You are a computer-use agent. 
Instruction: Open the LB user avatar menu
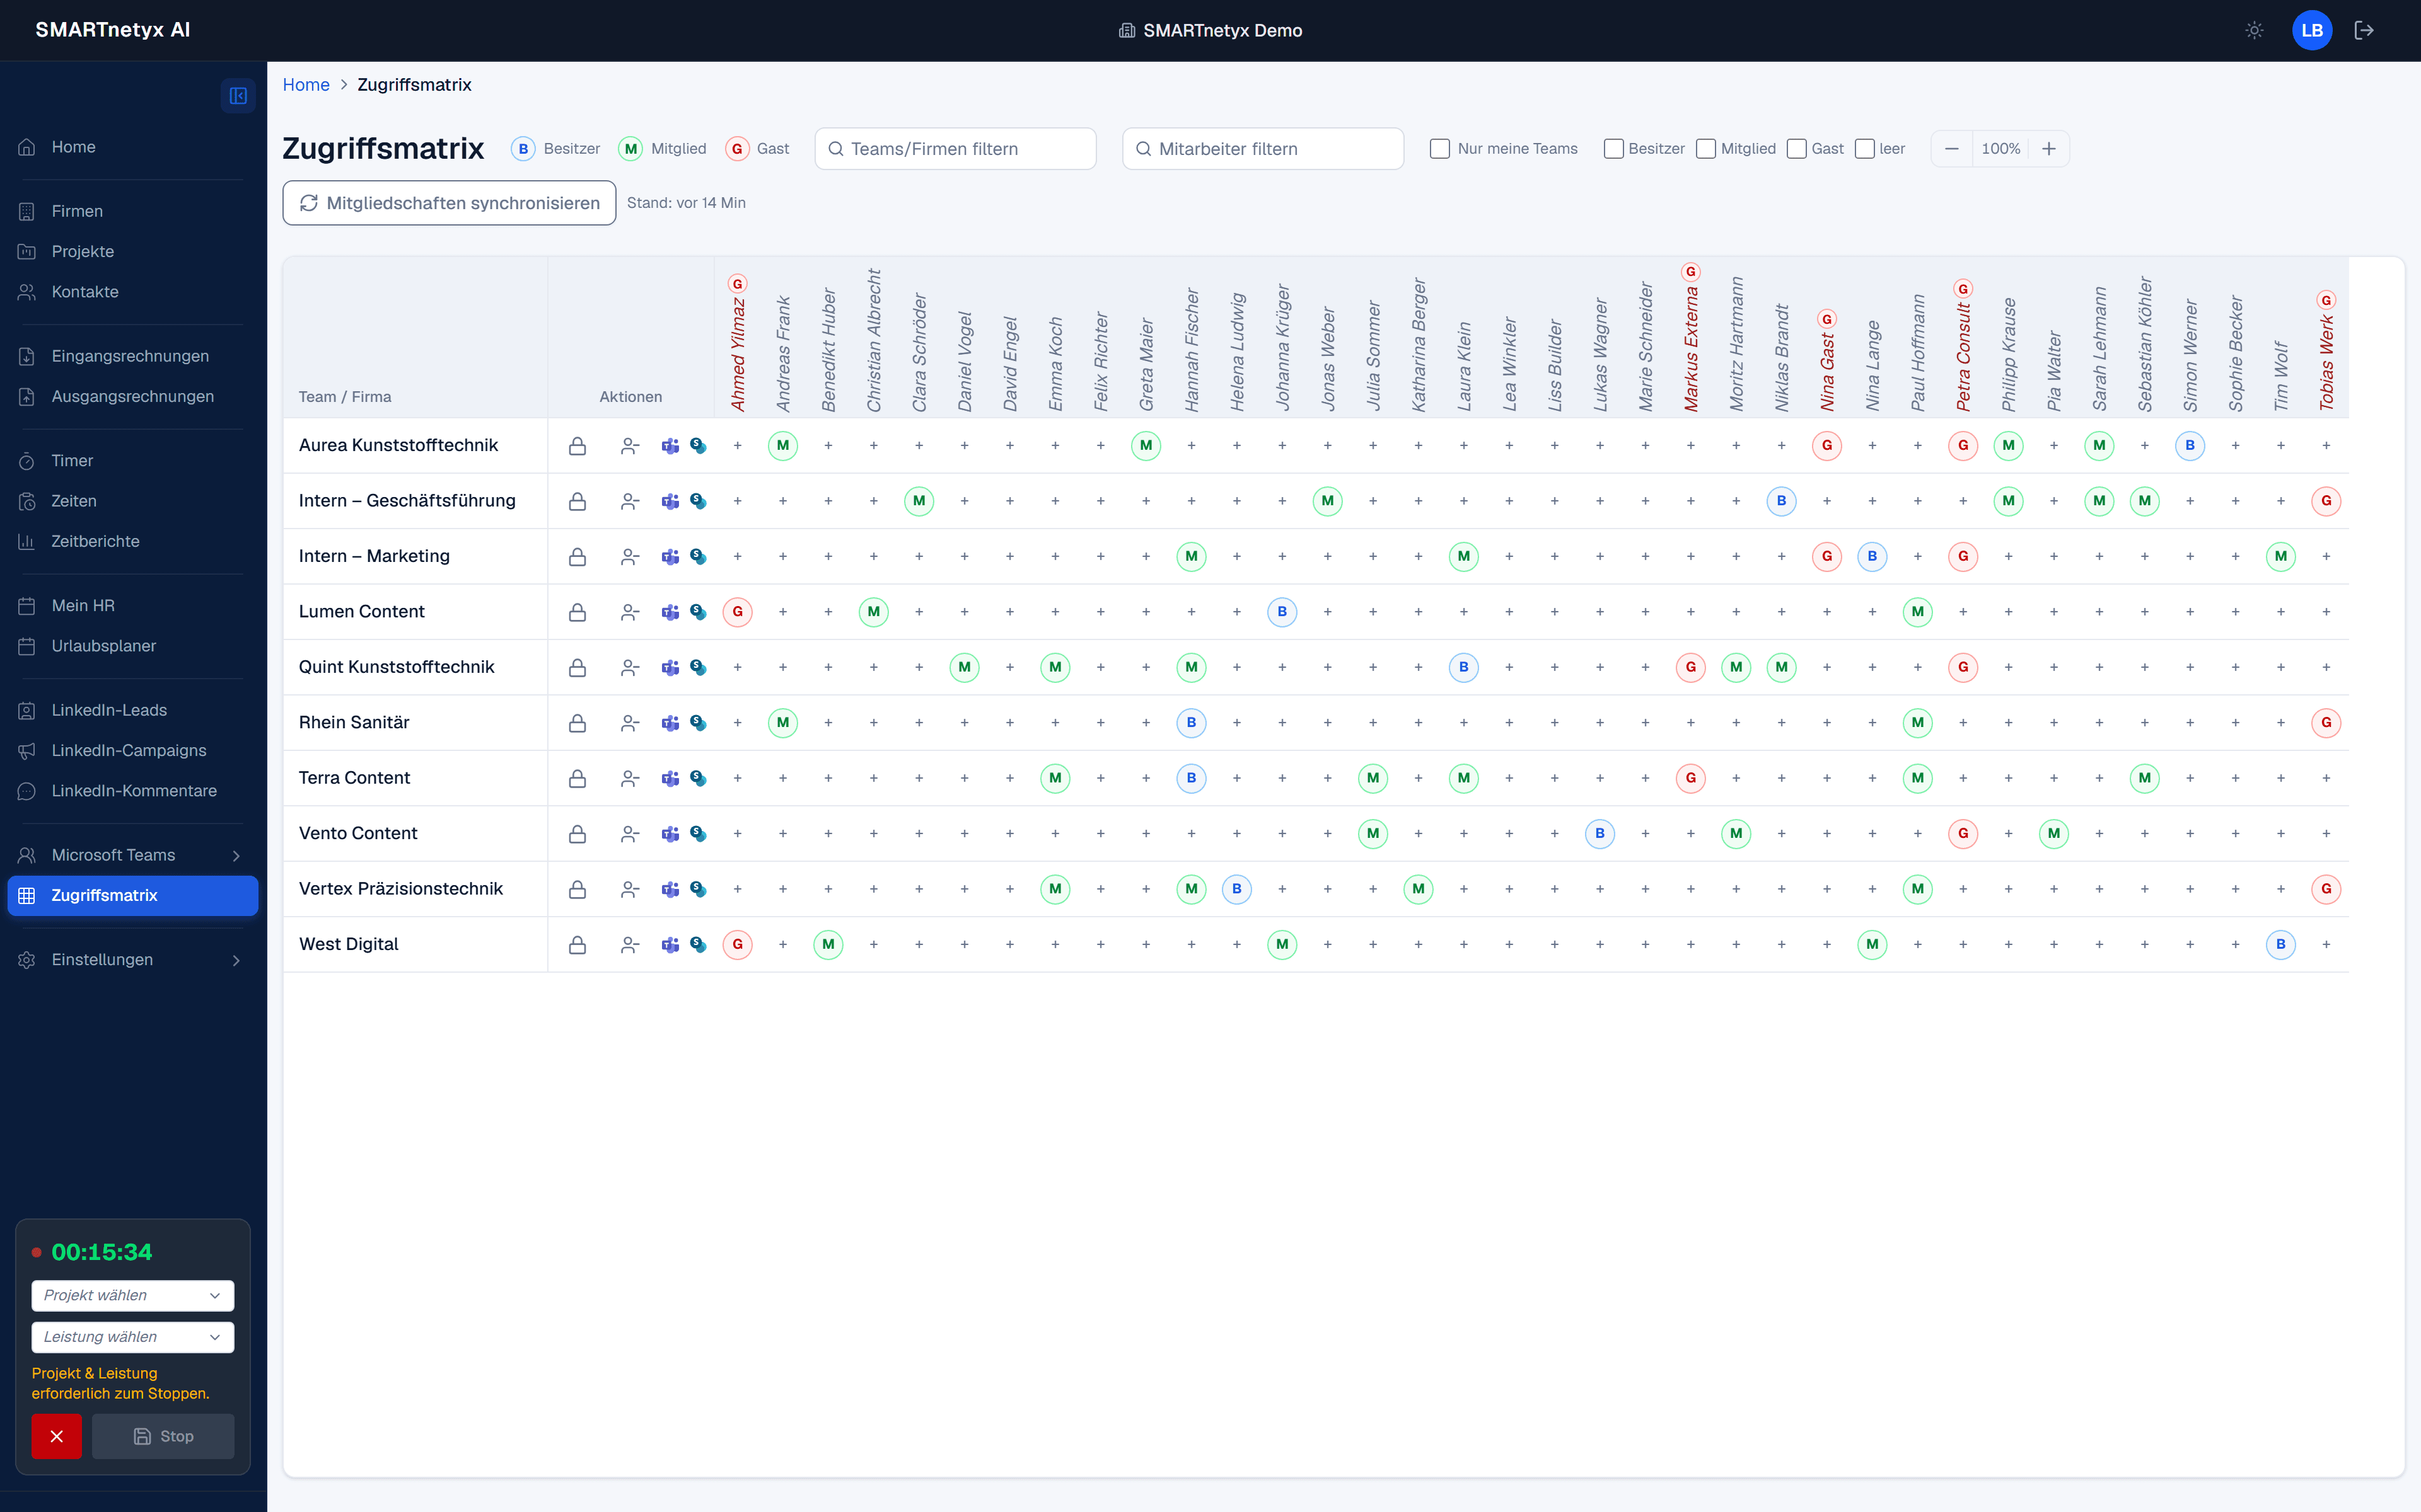2312,30
